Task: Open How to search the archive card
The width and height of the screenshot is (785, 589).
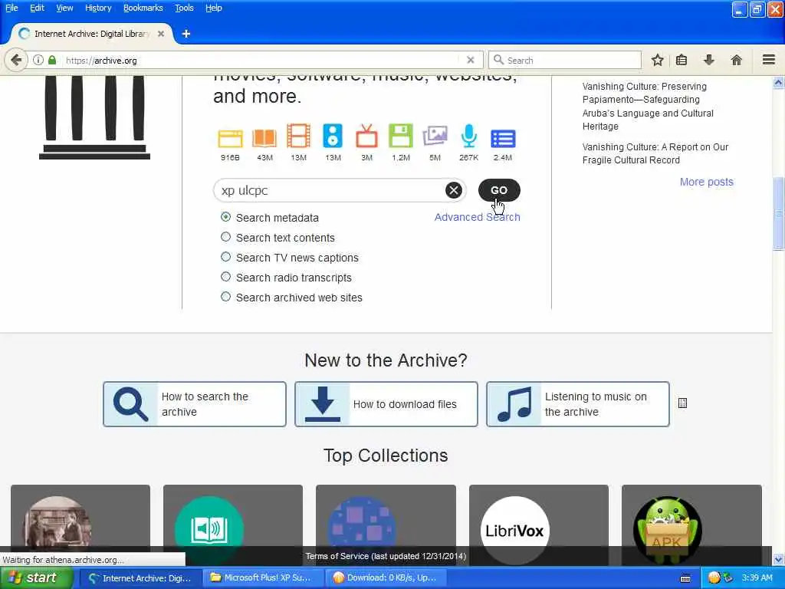Action: [x=195, y=404]
